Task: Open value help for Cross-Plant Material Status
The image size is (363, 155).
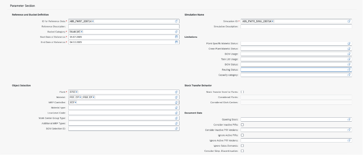Action: (349, 49)
